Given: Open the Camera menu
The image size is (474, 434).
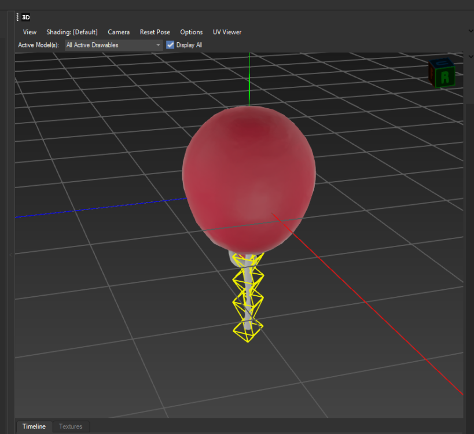Looking at the screenshot, I should tap(119, 32).
